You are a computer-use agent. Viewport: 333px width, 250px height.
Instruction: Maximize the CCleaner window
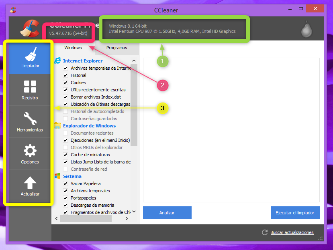click(301, 9)
